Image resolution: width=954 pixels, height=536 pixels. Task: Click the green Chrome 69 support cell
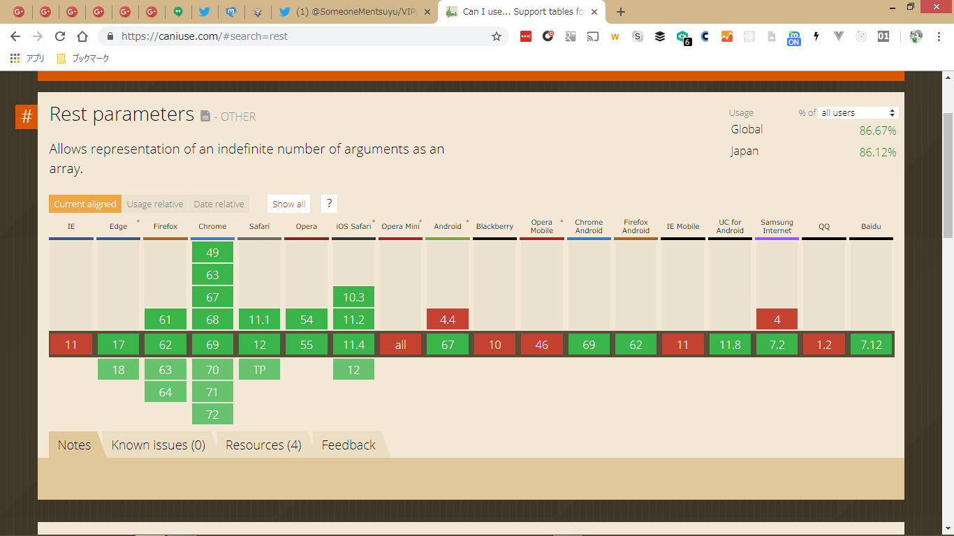212,345
